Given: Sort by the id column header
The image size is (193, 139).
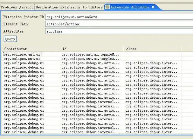Looking at the screenshot, I should pyautogui.click(x=91, y=49).
